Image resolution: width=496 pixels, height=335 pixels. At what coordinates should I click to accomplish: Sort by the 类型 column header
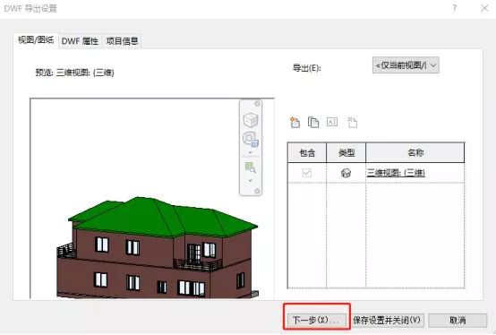(346, 153)
